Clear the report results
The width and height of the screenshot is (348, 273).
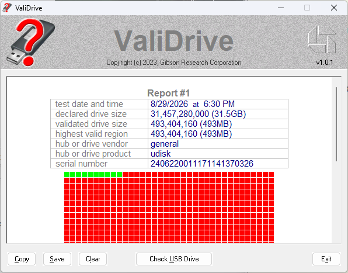click(93, 259)
